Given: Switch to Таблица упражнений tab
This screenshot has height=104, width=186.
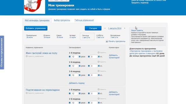Looking at the screenshot, I should pyautogui.click(x=84, y=20).
